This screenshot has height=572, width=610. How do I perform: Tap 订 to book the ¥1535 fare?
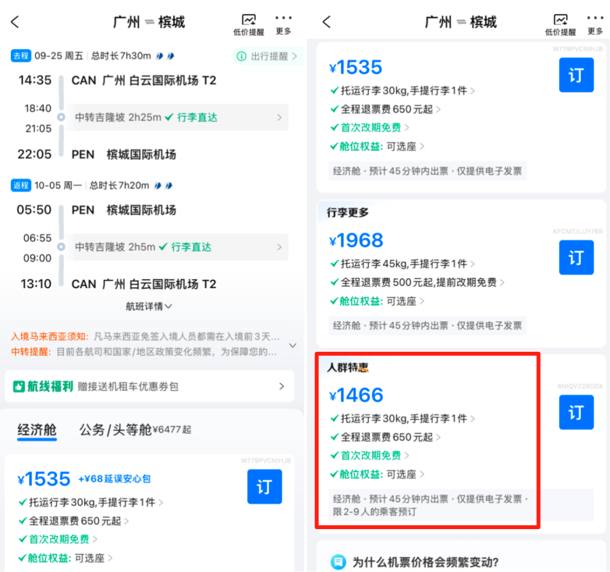pyautogui.click(x=576, y=75)
